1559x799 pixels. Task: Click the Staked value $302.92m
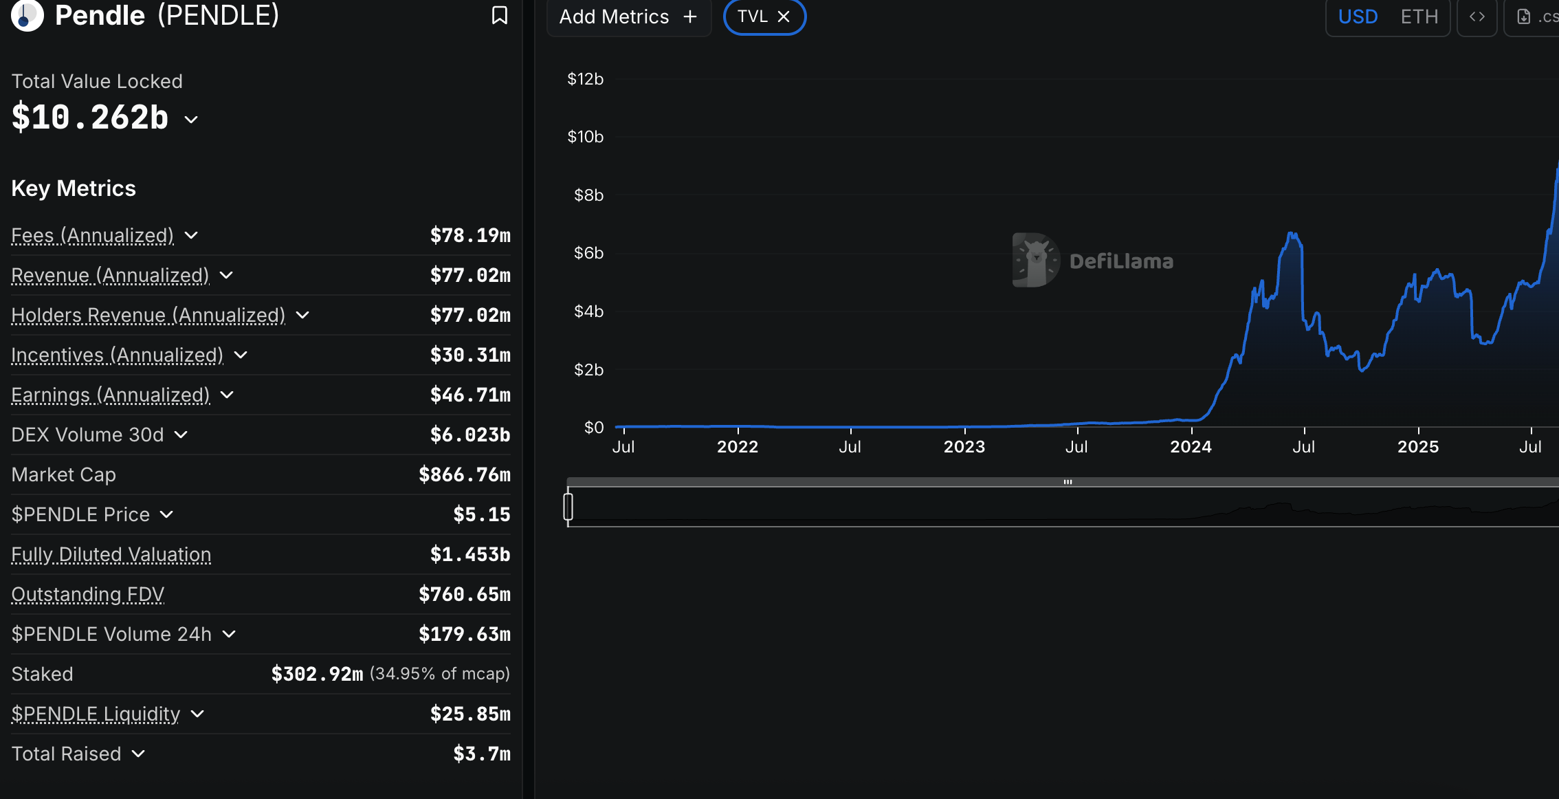click(317, 675)
